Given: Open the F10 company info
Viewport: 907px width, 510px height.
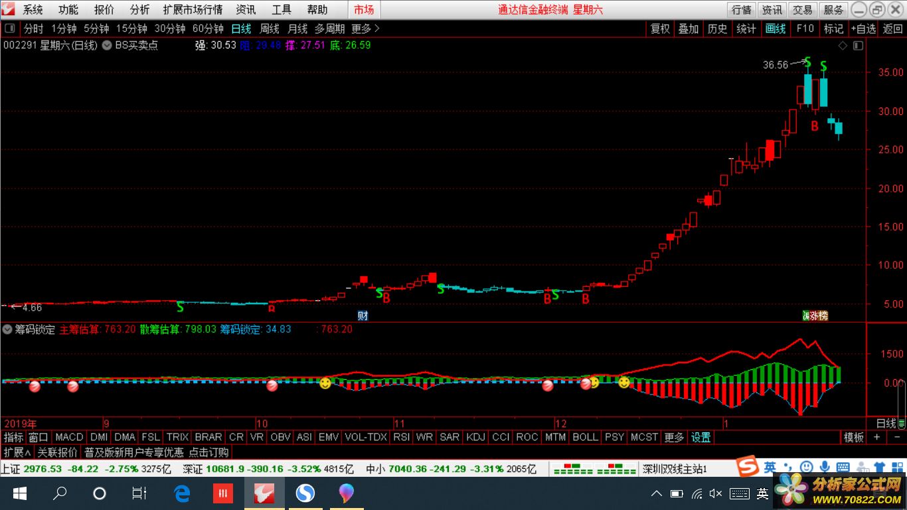Looking at the screenshot, I should point(805,29).
